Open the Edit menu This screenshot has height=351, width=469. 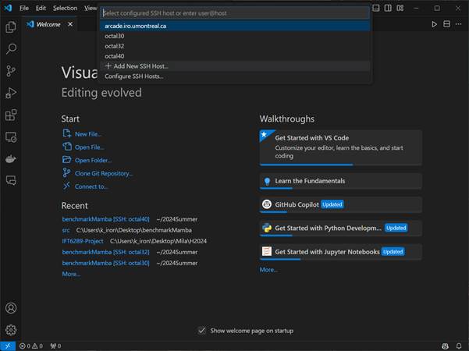coord(41,8)
